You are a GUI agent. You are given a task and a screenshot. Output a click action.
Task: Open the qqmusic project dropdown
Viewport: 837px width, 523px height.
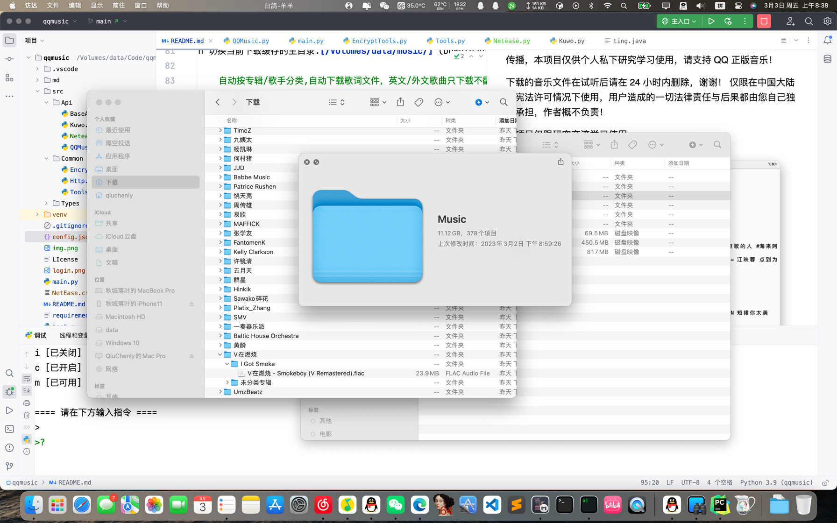tap(60, 21)
